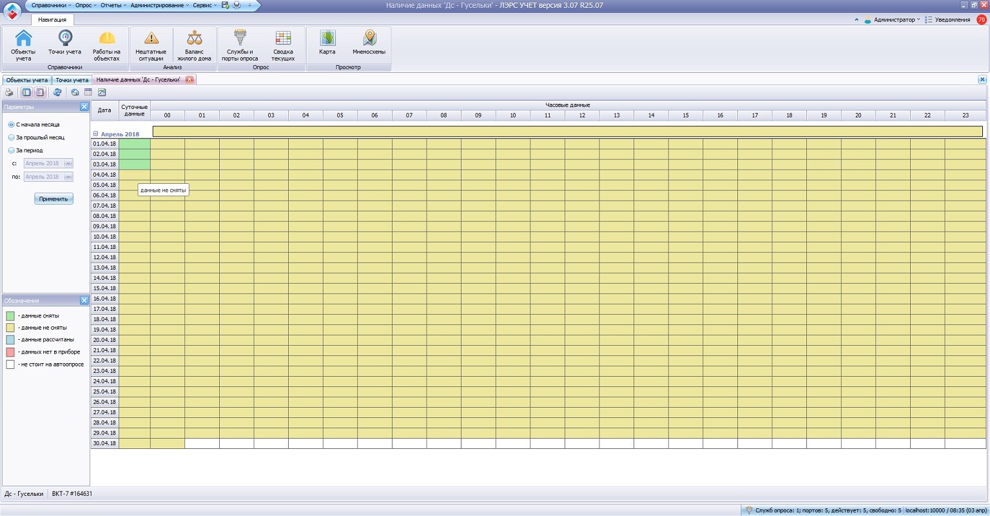990x516 pixels.
Task: Click the Применить button
Action: tap(53, 199)
